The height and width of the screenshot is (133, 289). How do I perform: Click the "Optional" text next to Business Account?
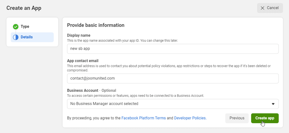[109, 90]
